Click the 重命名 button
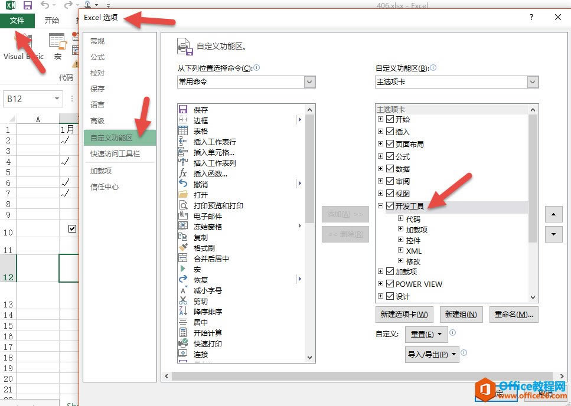The image size is (571, 406). 514,315
